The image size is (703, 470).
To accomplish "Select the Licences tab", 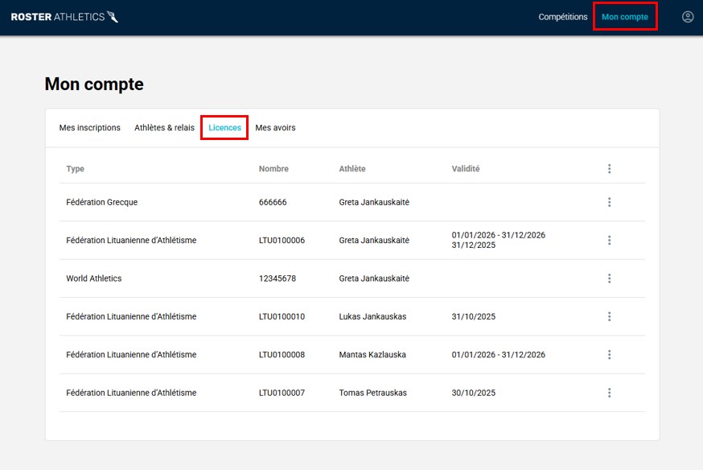I will coord(224,128).
